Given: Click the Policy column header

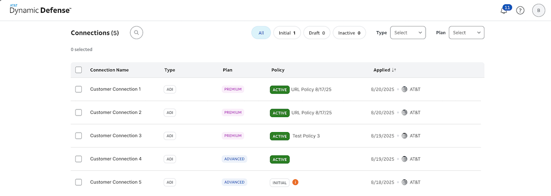Looking at the screenshot, I should (278, 70).
